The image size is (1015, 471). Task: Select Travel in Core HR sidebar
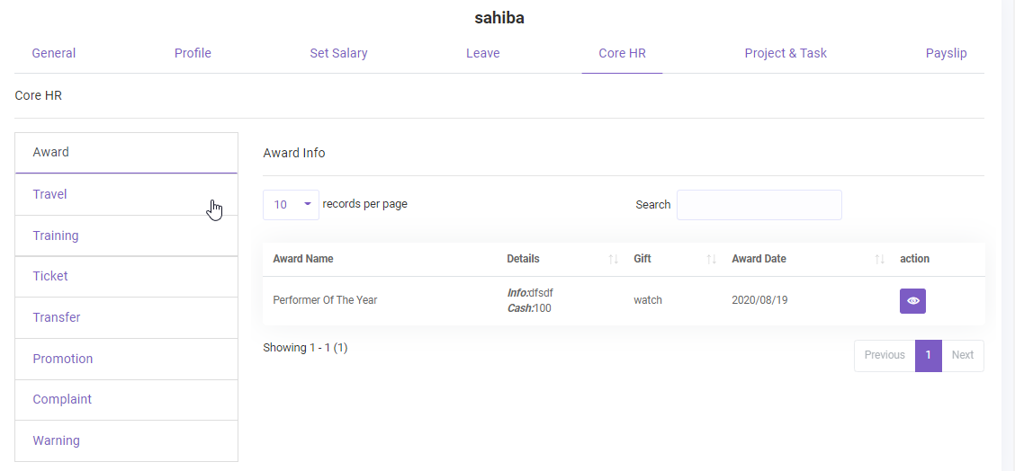point(50,194)
